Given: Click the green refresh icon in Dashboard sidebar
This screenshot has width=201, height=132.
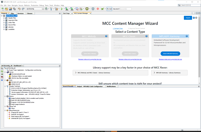Looking at the screenshot, I should pos(2,71).
